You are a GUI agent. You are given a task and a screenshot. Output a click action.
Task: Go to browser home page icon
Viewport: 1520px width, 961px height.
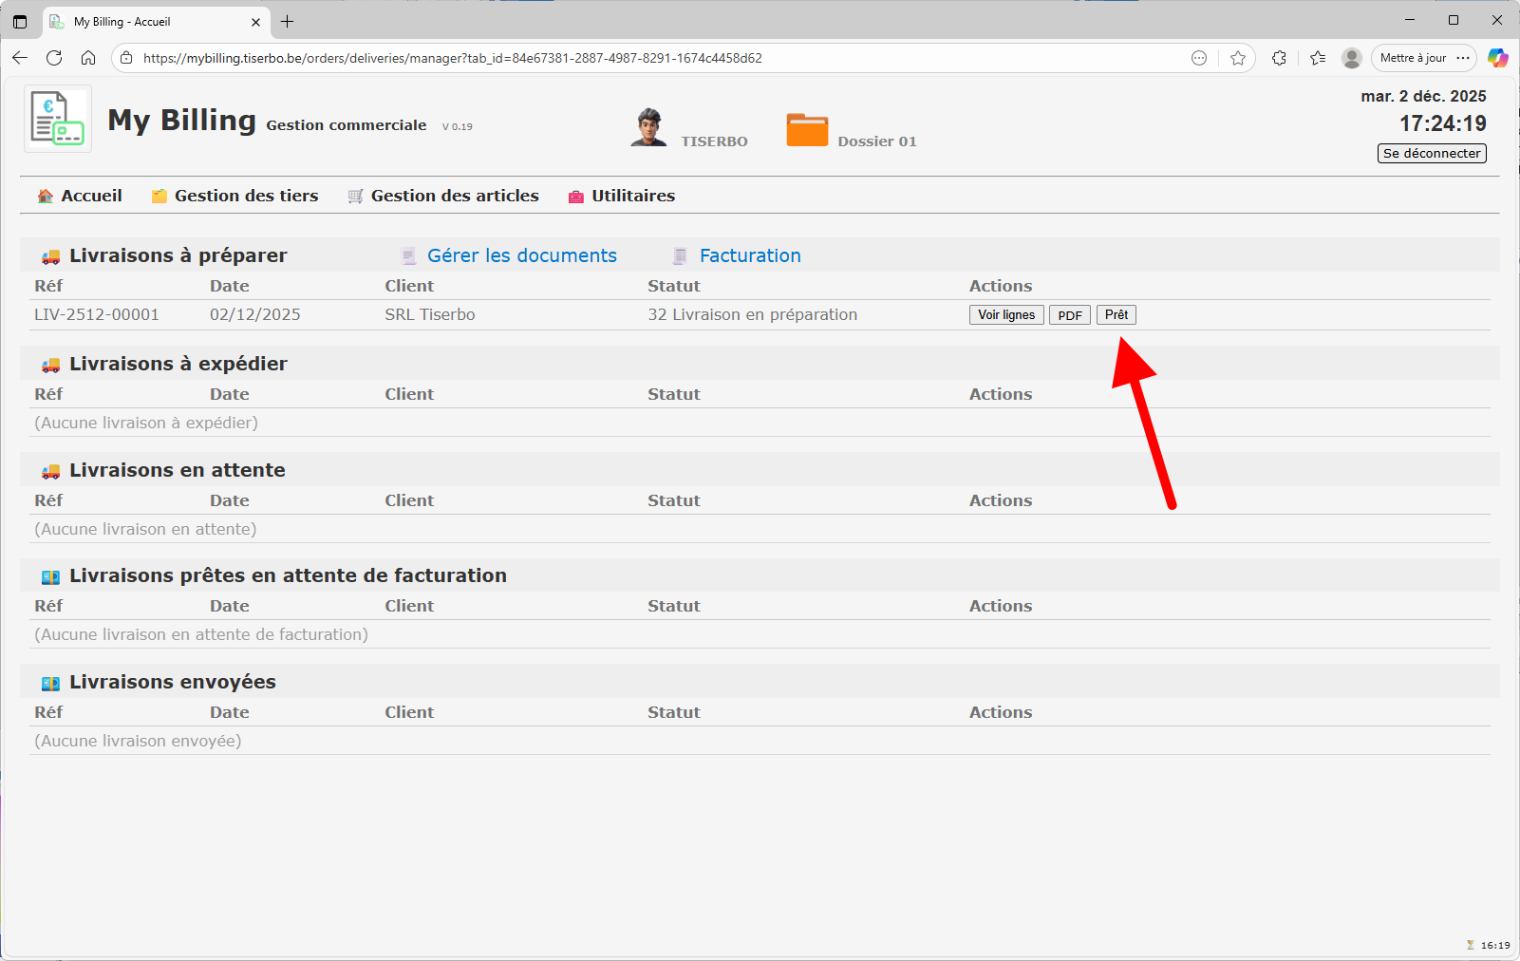pyautogui.click(x=88, y=58)
